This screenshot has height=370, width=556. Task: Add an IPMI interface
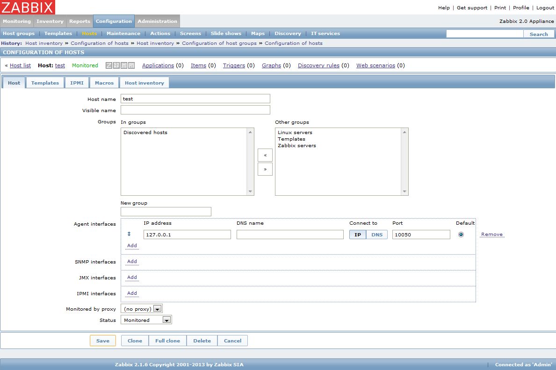tap(132, 293)
